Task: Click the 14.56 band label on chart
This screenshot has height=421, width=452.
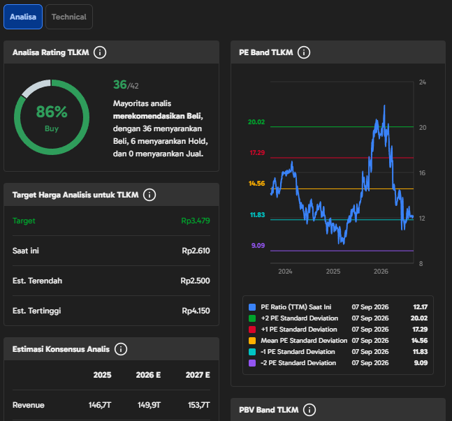Action: pyautogui.click(x=256, y=184)
